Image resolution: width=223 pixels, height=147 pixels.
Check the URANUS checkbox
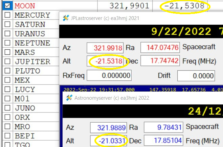point(7,33)
